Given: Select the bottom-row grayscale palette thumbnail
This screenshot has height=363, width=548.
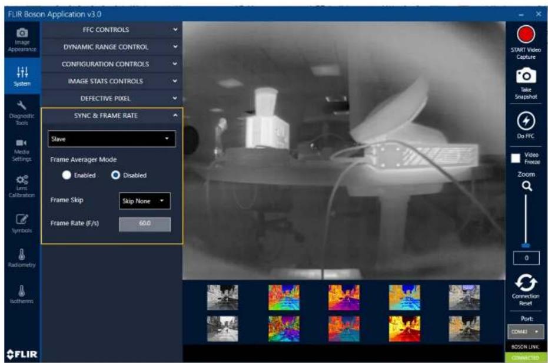Looking at the screenshot, I should (222, 329).
